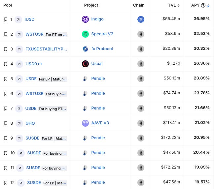Image resolution: width=214 pixels, height=189 pixels.
Task: Click the Indigo project logo
Action: (85, 19)
